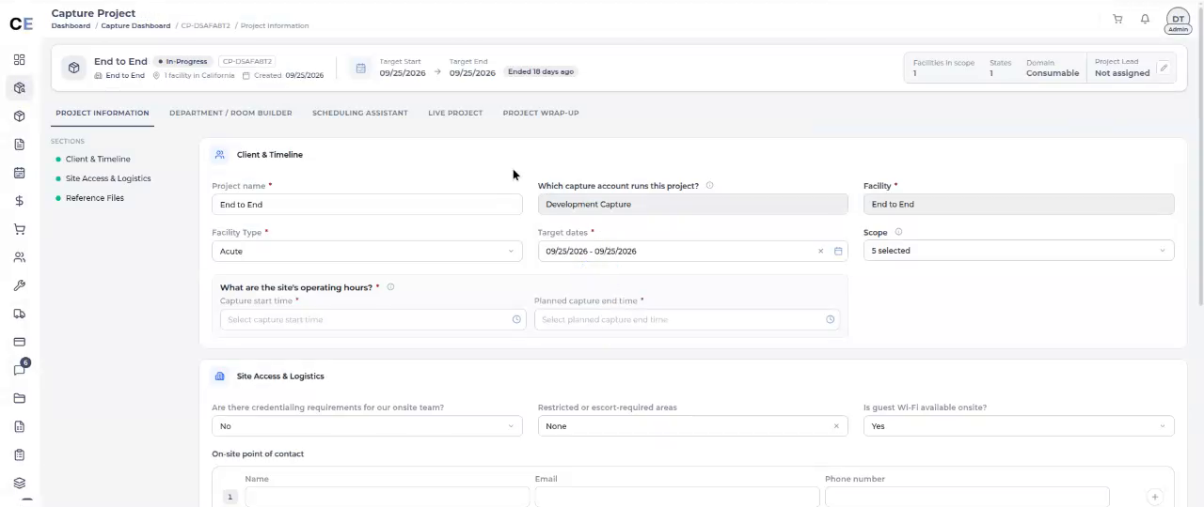Image resolution: width=1204 pixels, height=507 pixels.
Task: Open the folder sidebar icon
Action: coord(19,398)
